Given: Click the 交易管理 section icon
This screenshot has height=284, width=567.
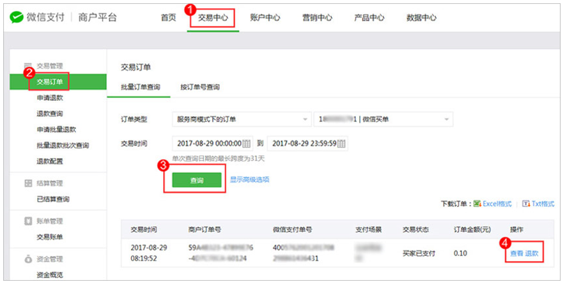Looking at the screenshot, I should pyautogui.click(x=28, y=66).
